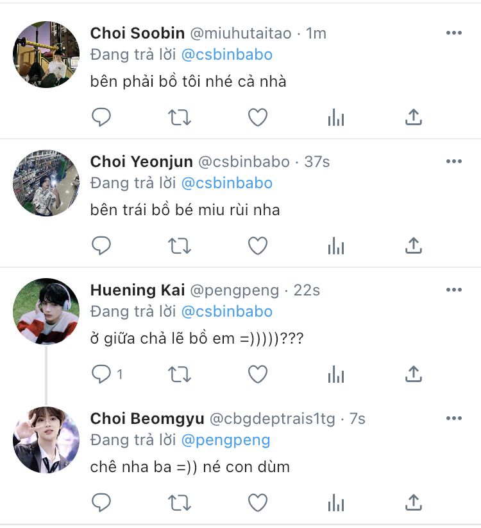
Task: Share Choi Soobin's tweet
Action: [414, 117]
